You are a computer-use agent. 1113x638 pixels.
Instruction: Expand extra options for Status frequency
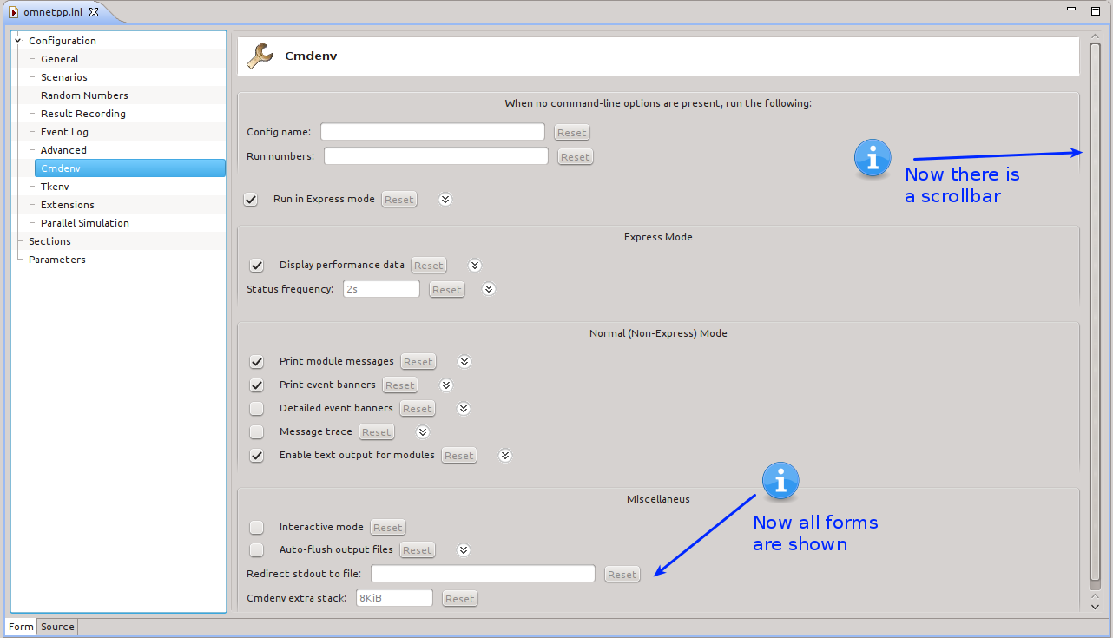tap(488, 288)
